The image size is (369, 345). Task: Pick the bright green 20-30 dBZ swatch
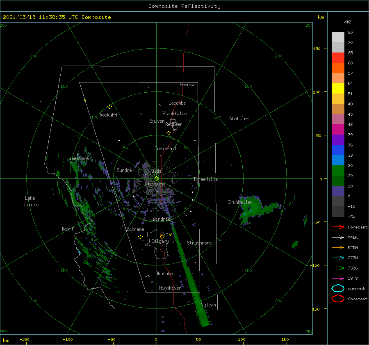tap(338, 171)
